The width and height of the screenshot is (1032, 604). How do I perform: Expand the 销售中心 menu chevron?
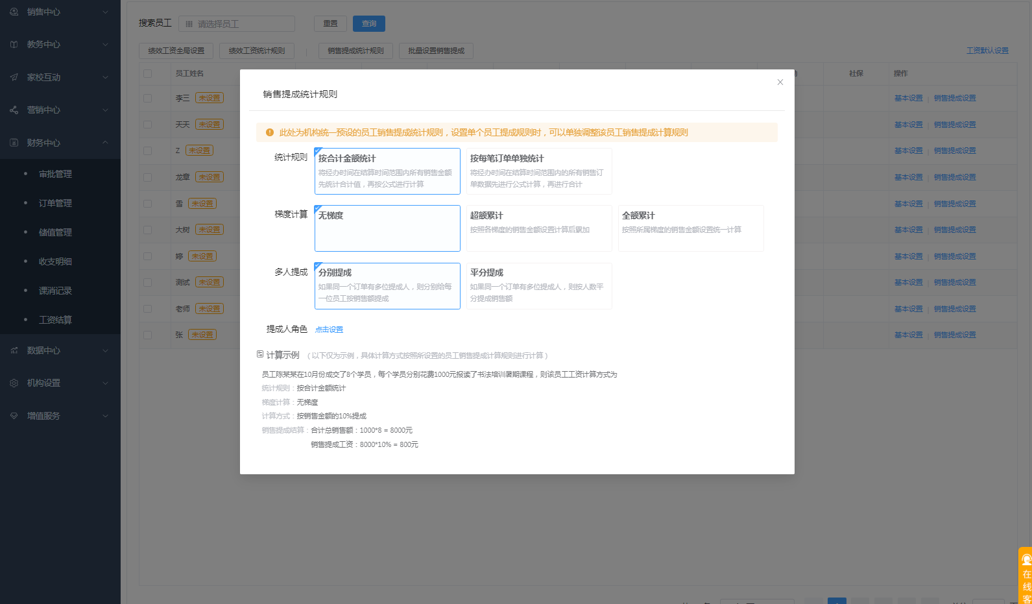[x=106, y=12]
